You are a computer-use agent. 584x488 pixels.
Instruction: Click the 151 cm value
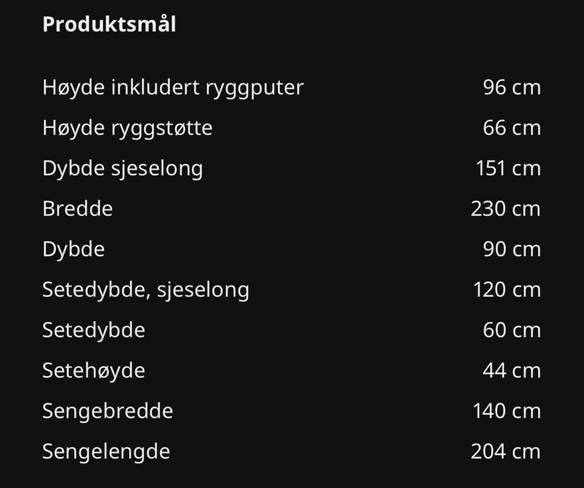pos(508,169)
